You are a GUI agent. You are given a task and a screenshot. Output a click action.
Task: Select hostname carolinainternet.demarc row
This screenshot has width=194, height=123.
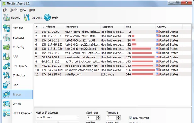[82, 57]
